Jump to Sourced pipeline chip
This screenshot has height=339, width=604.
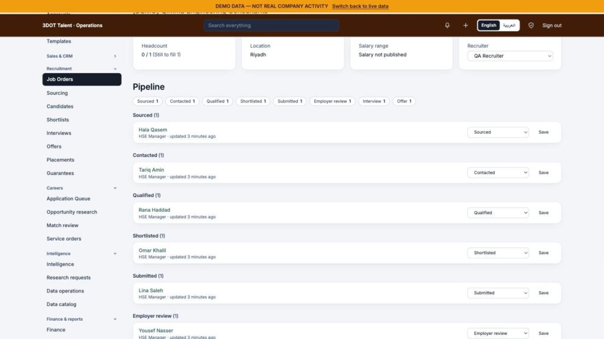(x=147, y=101)
